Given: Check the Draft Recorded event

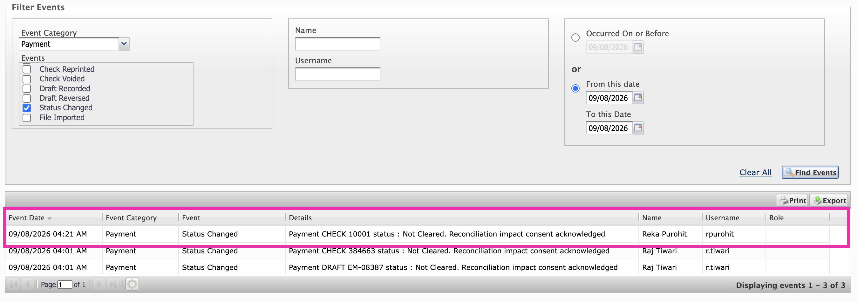Looking at the screenshot, I should click(x=27, y=89).
